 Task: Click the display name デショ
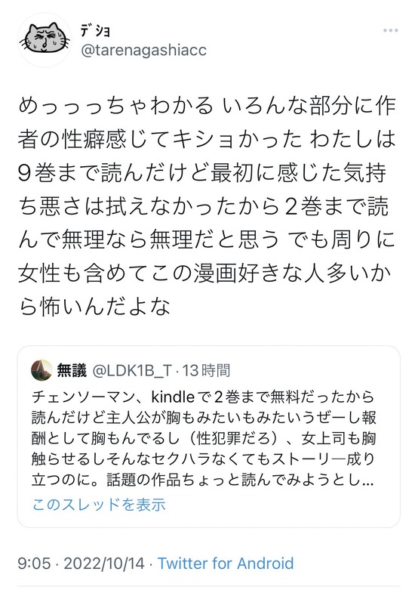[x=95, y=31]
